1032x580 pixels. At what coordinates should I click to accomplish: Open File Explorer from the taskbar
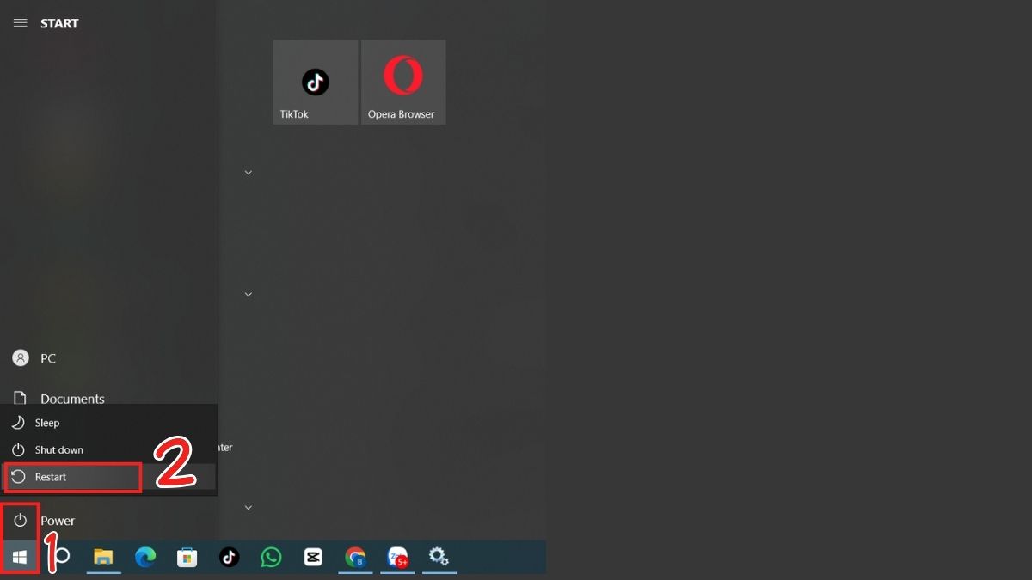pos(104,557)
